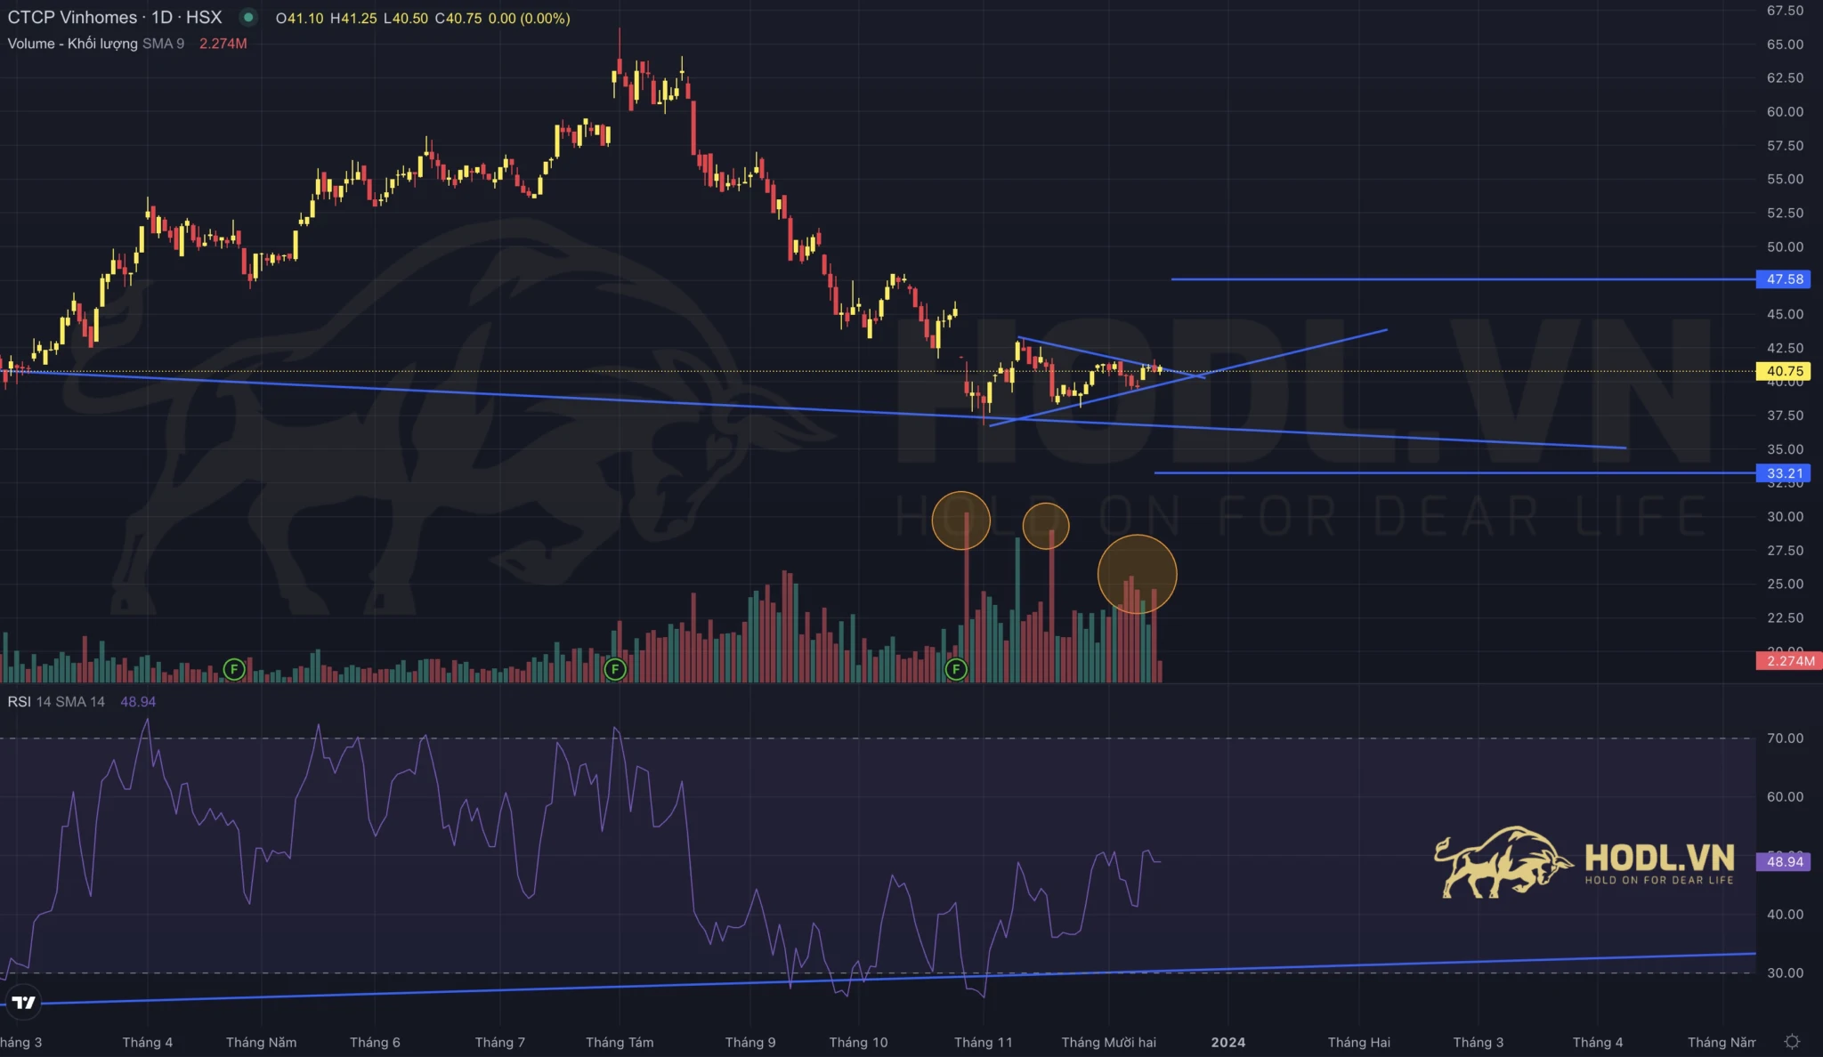Click the purple 48.94 RSI value label
The image size is (1823, 1057).
click(x=1784, y=861)
